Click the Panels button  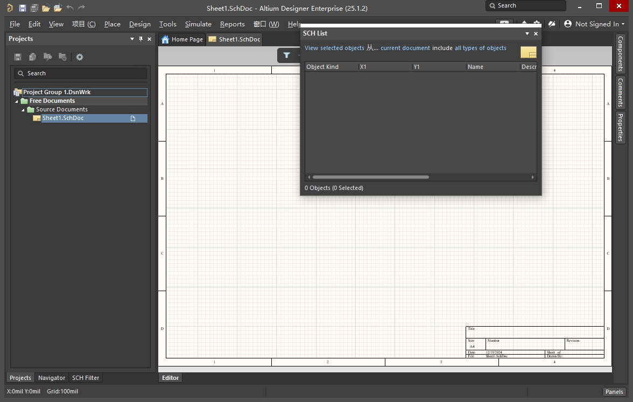[x=614, y=392]
